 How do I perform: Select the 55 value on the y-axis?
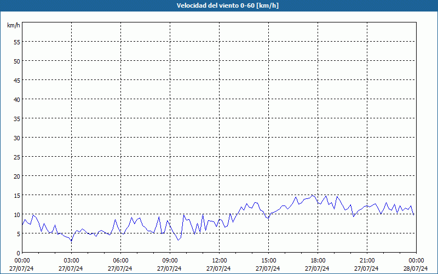(x=17, y=42)
